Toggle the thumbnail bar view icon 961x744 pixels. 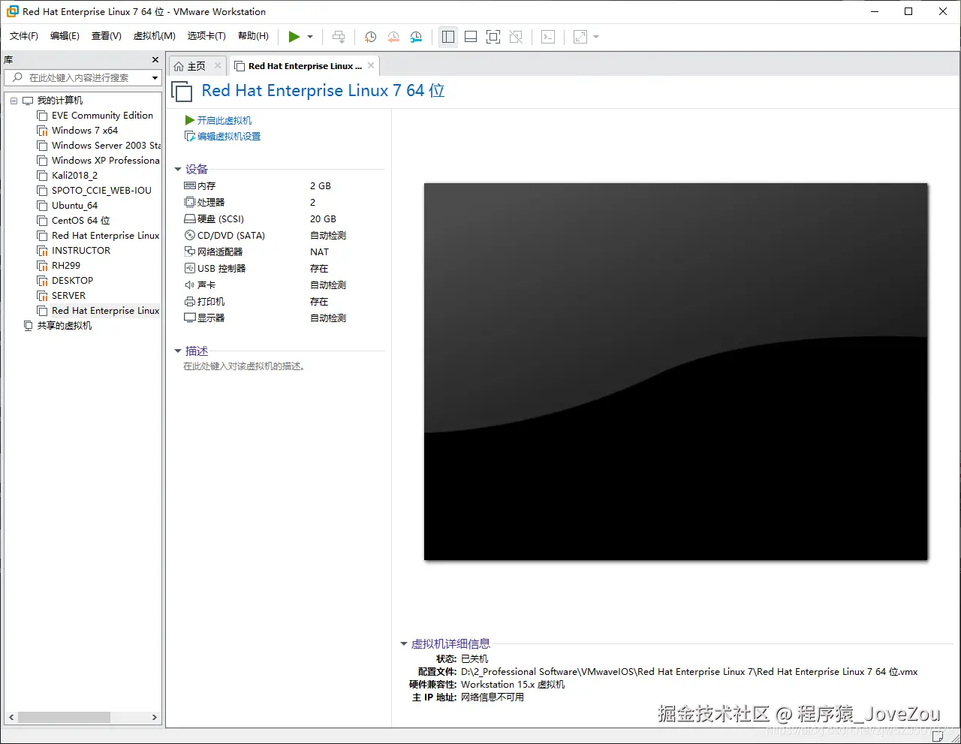click(x=471, y=37)
